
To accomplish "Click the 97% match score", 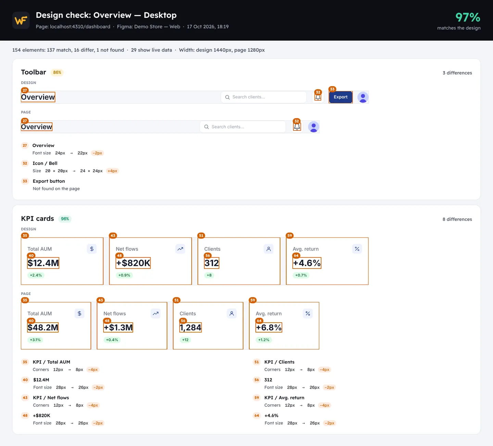I will [x=468, y=17].
